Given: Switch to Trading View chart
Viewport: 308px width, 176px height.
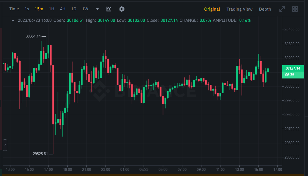Looking at the screenshot, I should (240, 9).
